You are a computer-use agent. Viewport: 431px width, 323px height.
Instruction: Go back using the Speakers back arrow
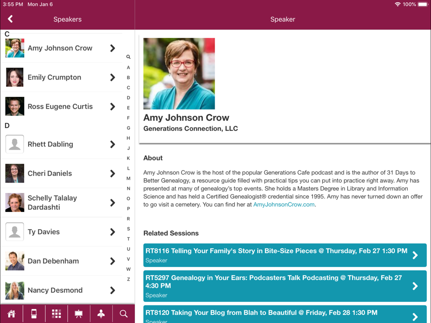[x=10, y=19]
